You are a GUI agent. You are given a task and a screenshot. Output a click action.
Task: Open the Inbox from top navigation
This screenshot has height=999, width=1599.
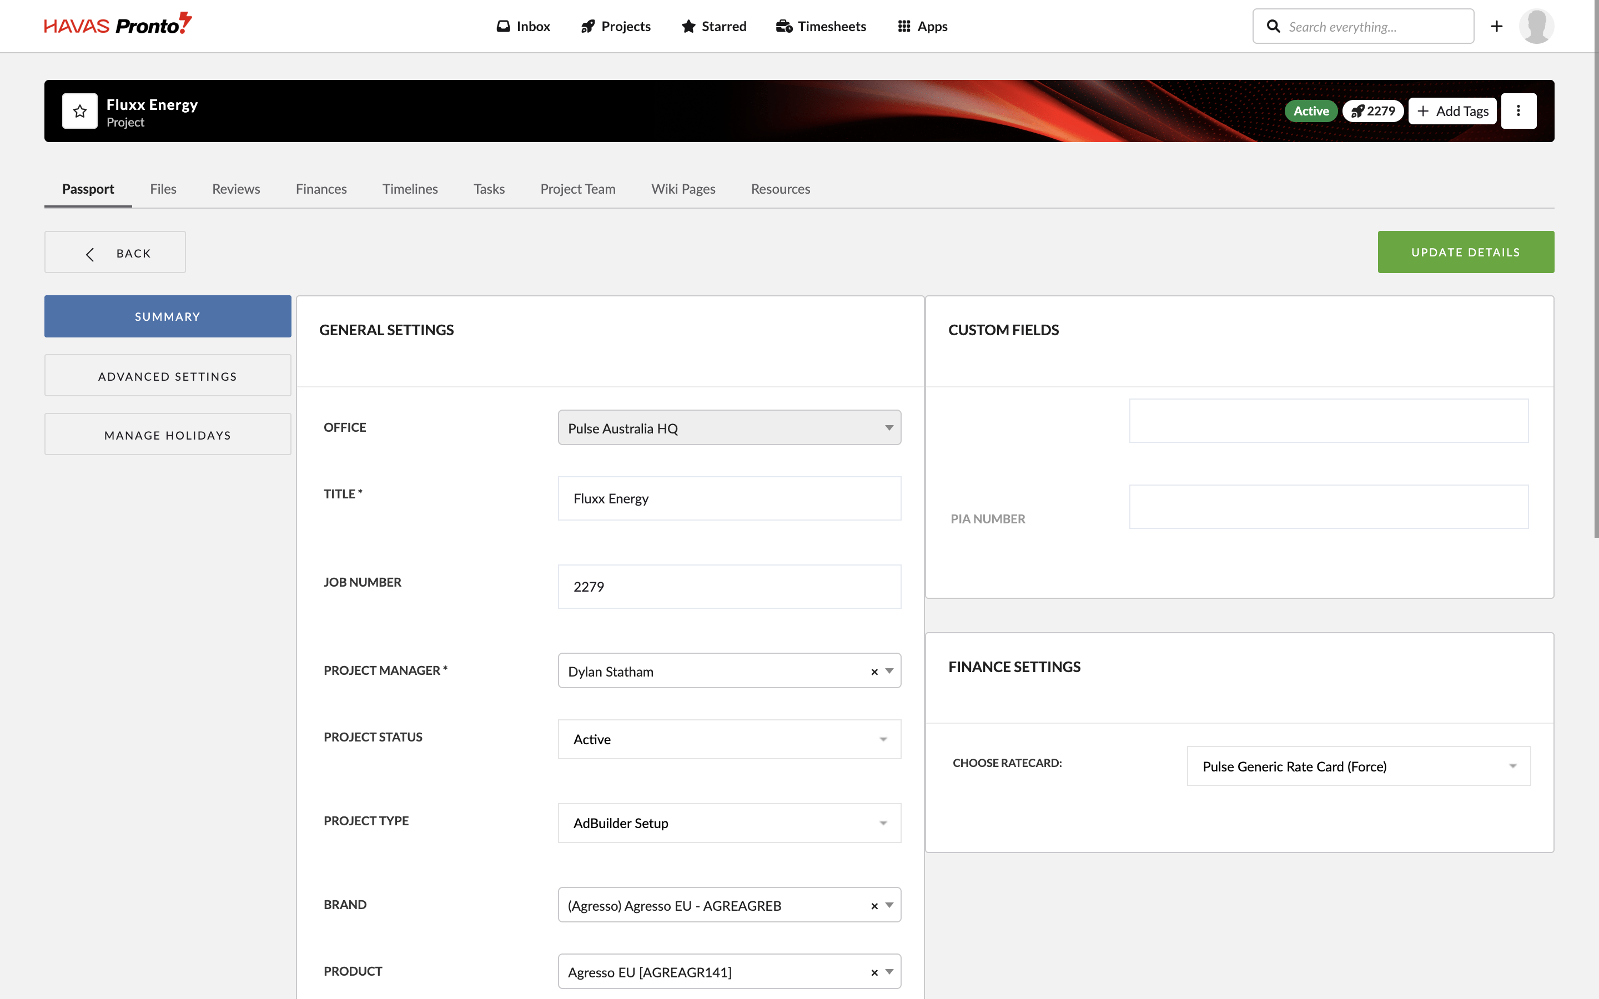(x=524, y=27)
